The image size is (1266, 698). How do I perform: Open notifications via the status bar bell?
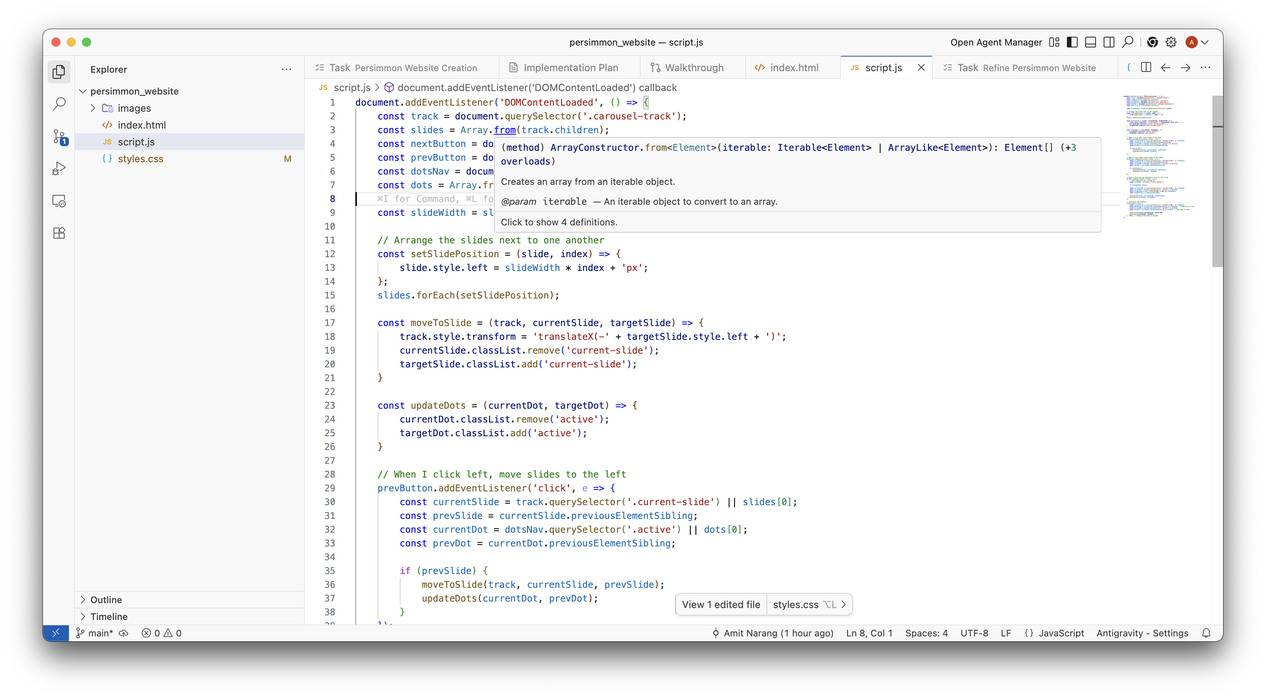pyautogui.click(x=1206, y=633)
